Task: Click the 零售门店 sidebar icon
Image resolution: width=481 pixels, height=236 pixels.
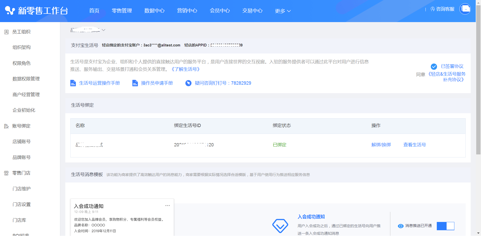Action: pyautogui.click(x=7, y=173)
